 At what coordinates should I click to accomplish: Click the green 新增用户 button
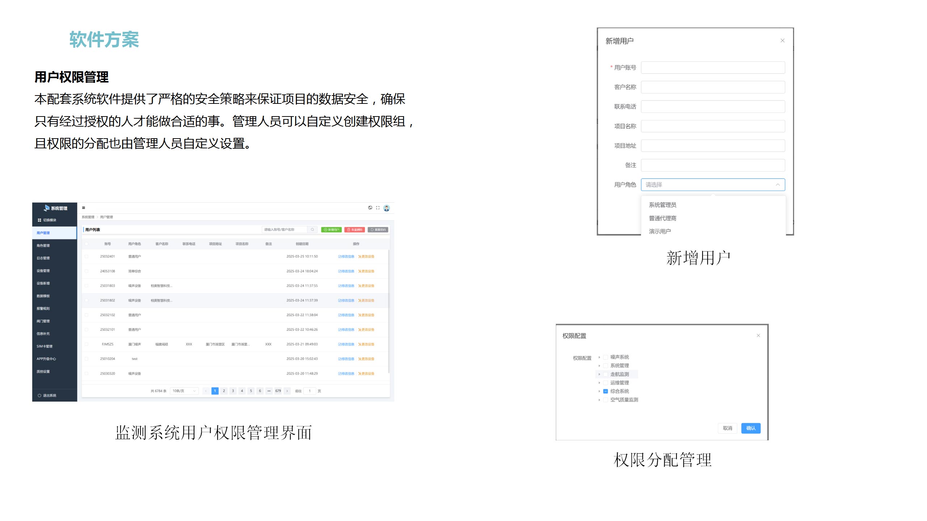pyautogui.click(x=331, y=230)
